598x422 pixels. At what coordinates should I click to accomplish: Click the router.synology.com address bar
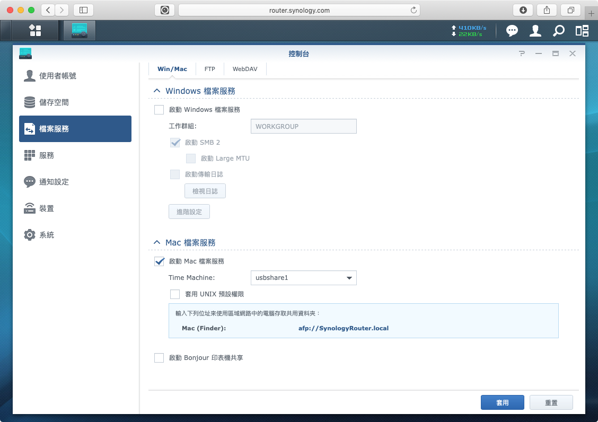[300, 10]
